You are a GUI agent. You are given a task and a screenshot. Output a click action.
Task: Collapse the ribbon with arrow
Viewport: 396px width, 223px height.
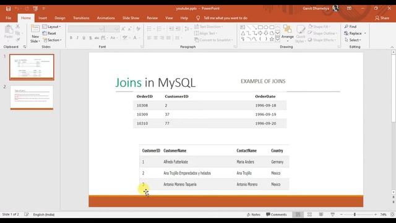[x=392, y=47]
